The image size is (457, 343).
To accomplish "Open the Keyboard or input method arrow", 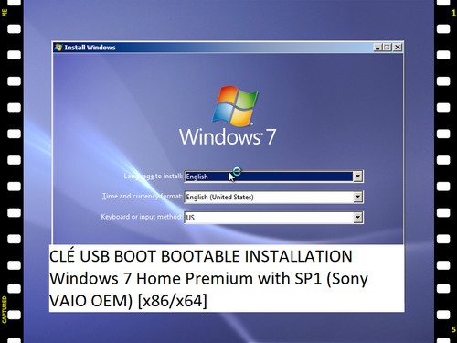I will point(357,218).
